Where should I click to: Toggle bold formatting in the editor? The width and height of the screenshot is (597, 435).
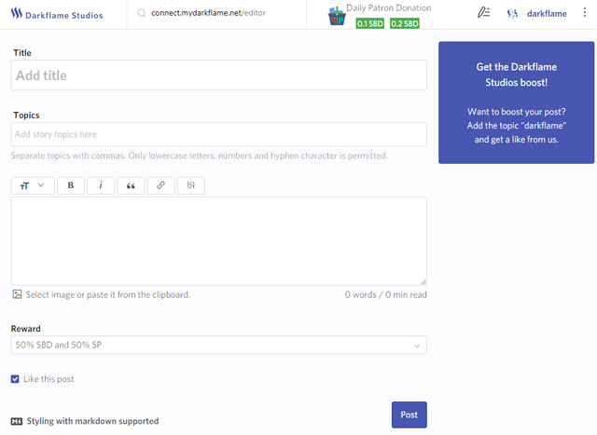[x=71, y=185]
